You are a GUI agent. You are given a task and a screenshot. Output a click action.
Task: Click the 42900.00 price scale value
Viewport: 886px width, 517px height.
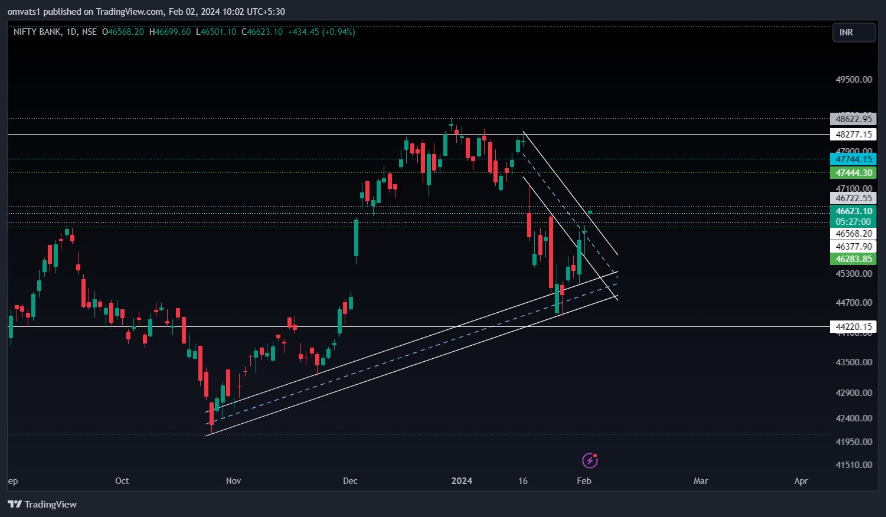854,393
